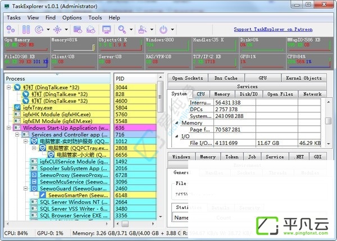337x241 pixels.
Task: Click the cloud network toolbar icon
Action: 90,29
